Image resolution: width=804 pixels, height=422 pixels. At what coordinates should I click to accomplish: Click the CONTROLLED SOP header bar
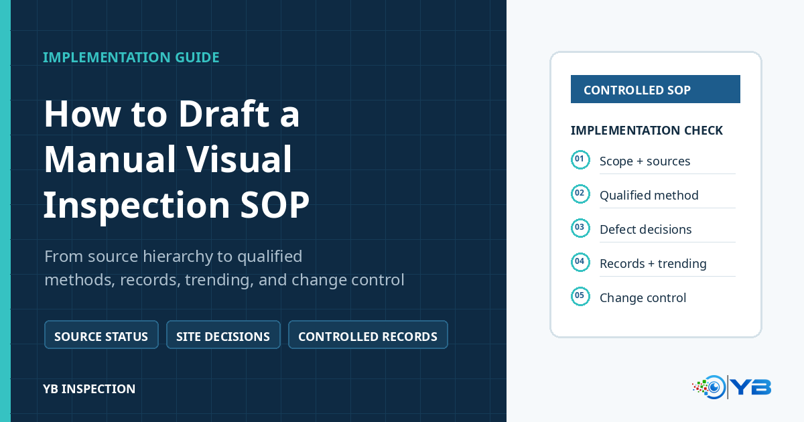pos(655,89)
